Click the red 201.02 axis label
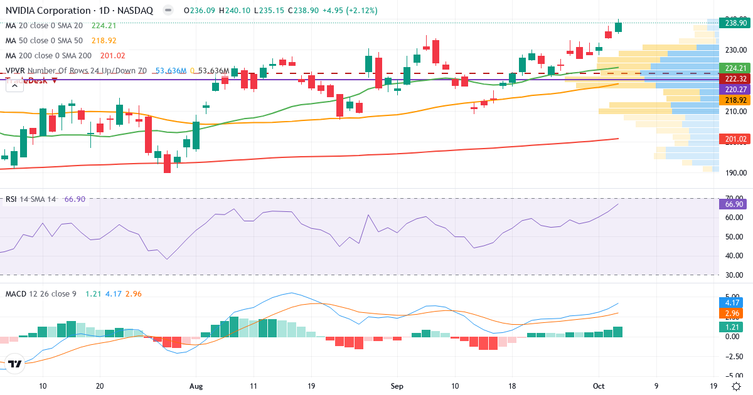The width and height of the screenshot is (753, 395). pyautogui.click(x=735, y=139)
